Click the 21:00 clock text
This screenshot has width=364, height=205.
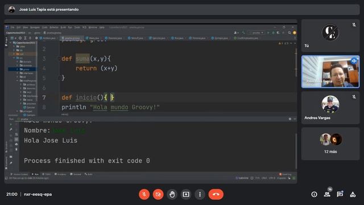pos(12,194)
